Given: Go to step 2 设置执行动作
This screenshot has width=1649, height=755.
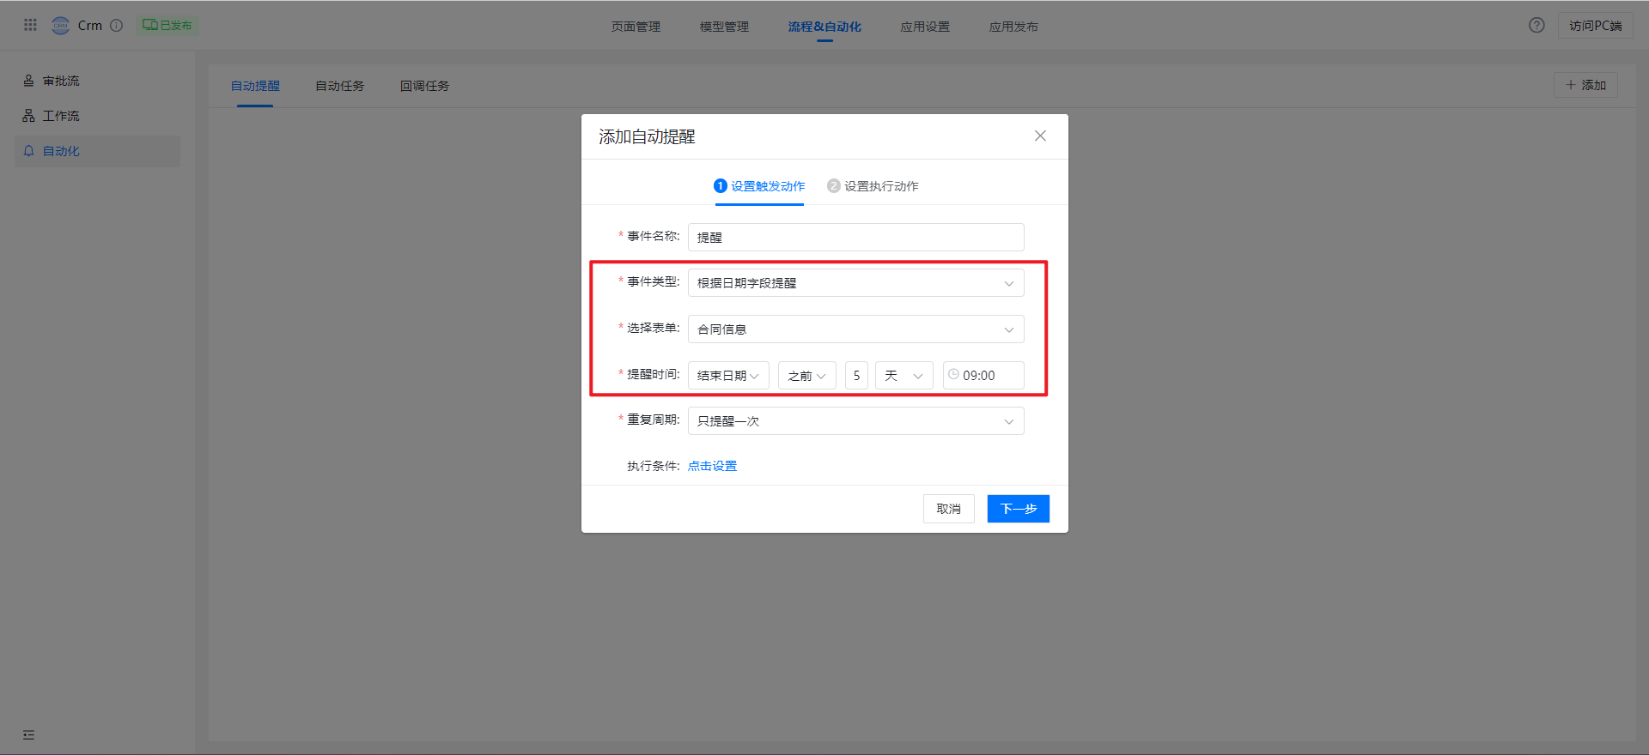Looking at the screenshot, I should 873,186.
